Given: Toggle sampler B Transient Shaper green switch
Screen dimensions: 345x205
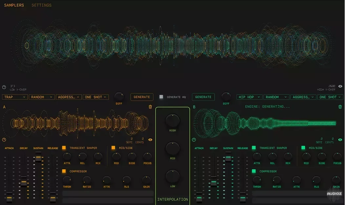Looking at the screenshot, I should 254,147.
